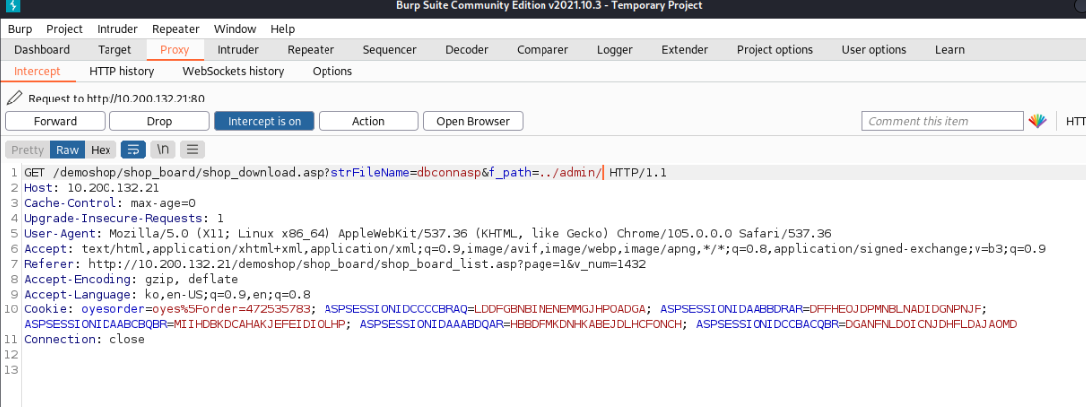Viewport: 1086px width, 407px height.
Task: Click the Open Browser button
Action: coord(473,121)
